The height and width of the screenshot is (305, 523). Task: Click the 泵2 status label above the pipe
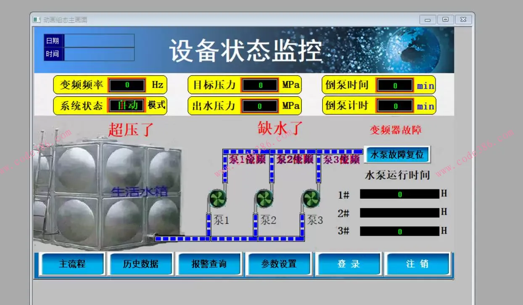coord(295,159)
